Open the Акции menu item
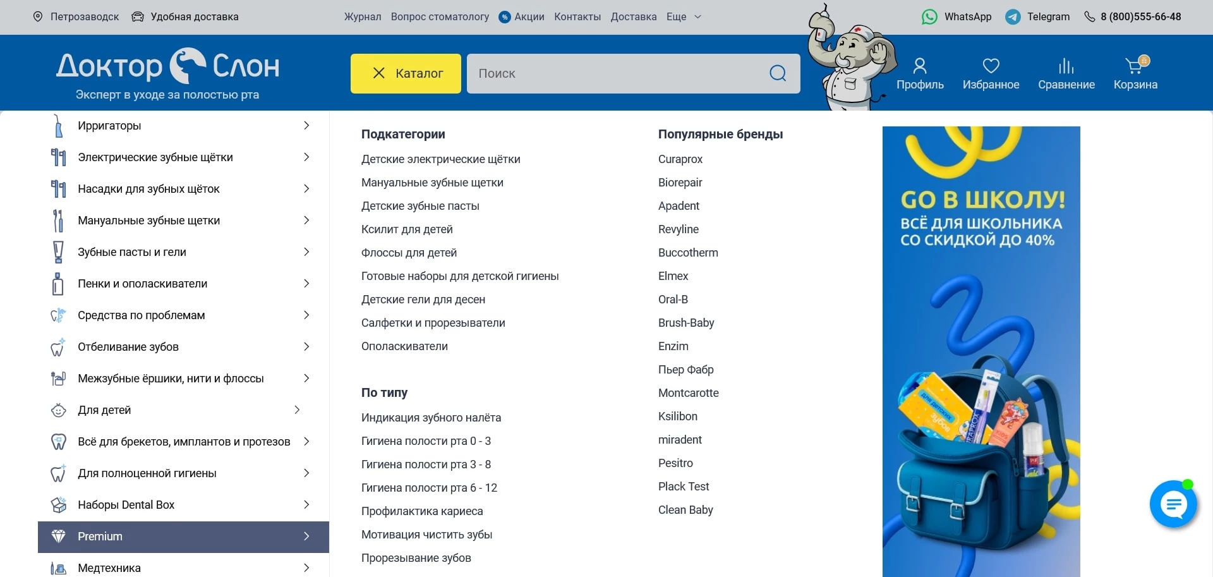This screenshot has width=1213, height=577. coord(529,17)
